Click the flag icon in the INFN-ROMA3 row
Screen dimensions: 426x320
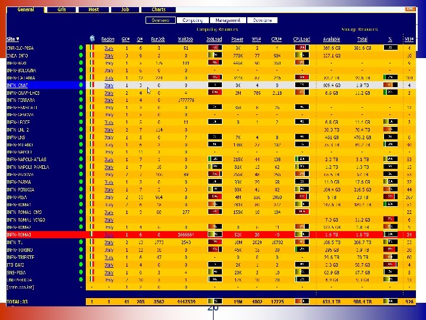point(92,234)
